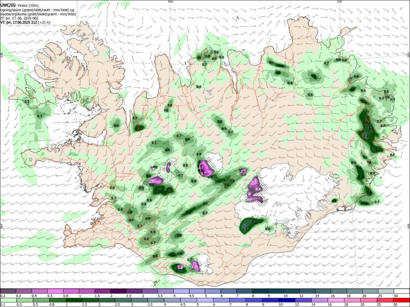Image resolution: width=410 pixels, height=307 pixels.
Task: Select the 'IT: þri. 17. 06. 2025 00Z' line
Action: pos(20,18)
